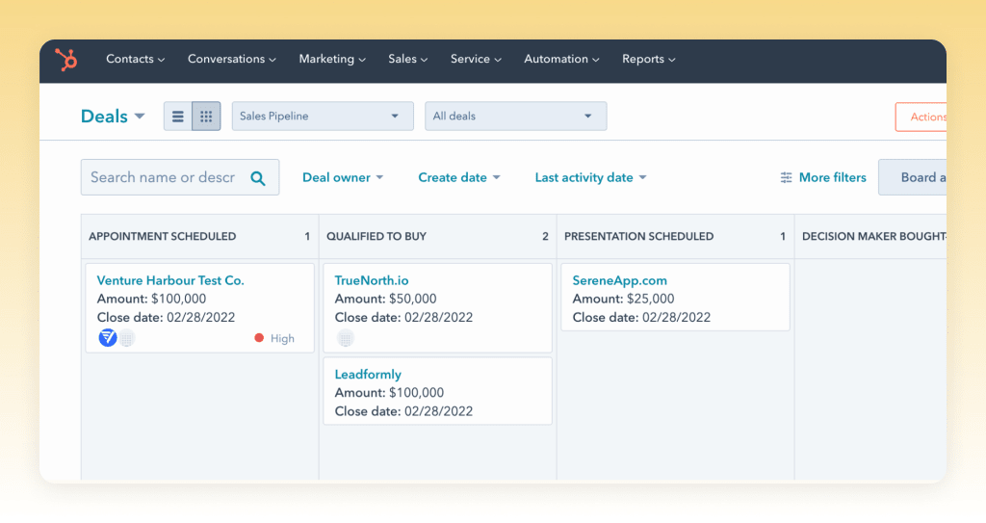This screenshot has height=523, width=986.
Task: Click the High priority label
Action: 282,339
